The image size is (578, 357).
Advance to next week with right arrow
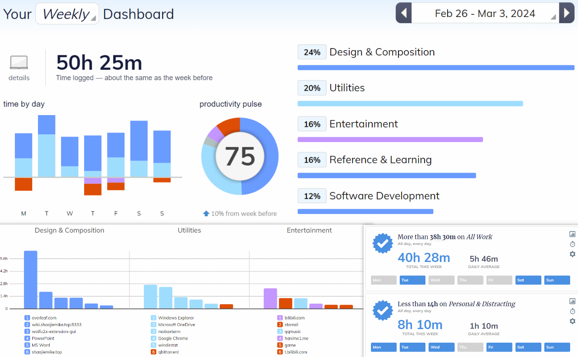pyautogui.click(x=566, y=13)
